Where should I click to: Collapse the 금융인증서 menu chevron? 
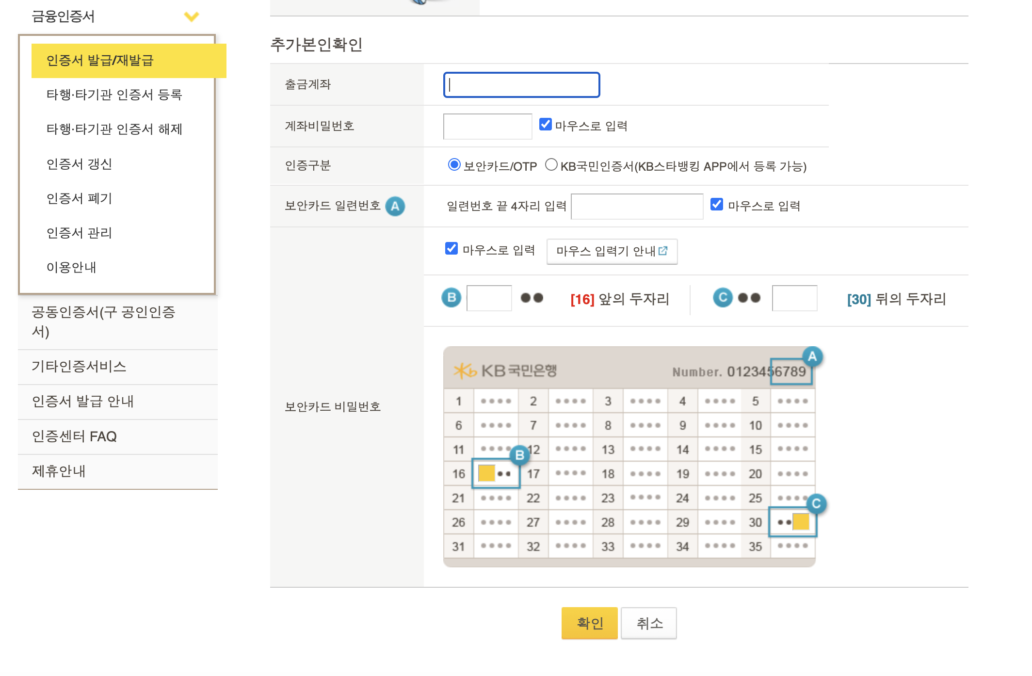(x=192, y=17)
